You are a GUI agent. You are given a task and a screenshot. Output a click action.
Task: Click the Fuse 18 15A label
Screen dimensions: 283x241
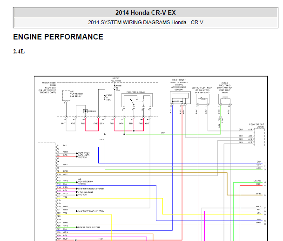point(119,88)
